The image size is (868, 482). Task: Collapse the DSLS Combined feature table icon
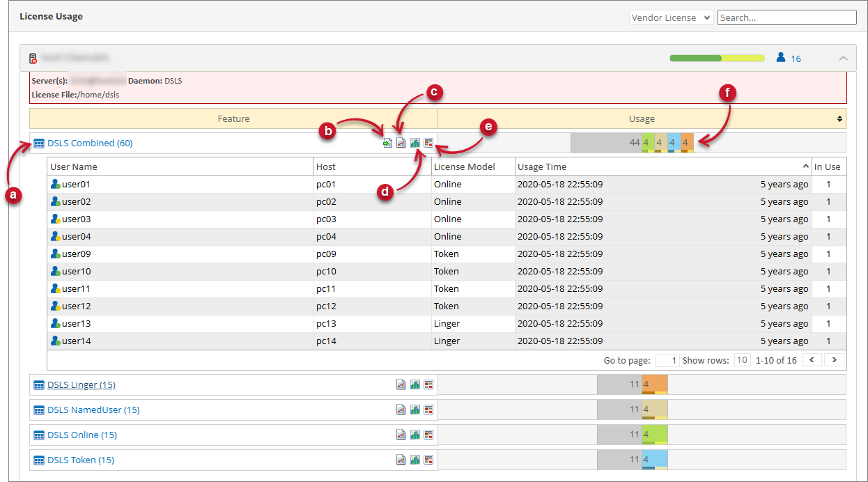(39, 143)
